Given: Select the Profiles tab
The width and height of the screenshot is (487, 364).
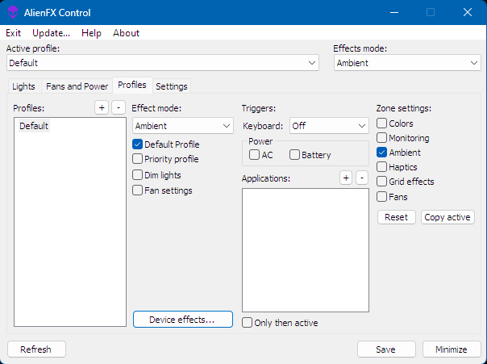Looking at the screenshot, I should point(132,85).
